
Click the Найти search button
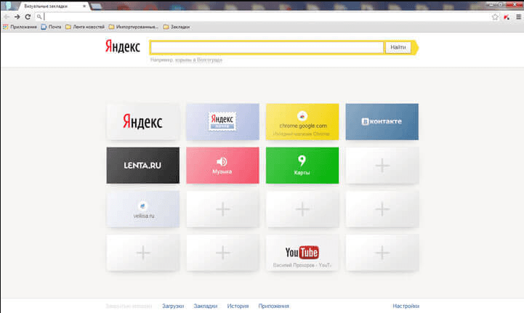tap(398, 47)
